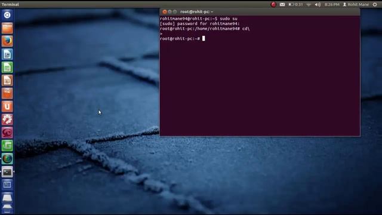Launch Firefox web browser

[x=7, y=41]
